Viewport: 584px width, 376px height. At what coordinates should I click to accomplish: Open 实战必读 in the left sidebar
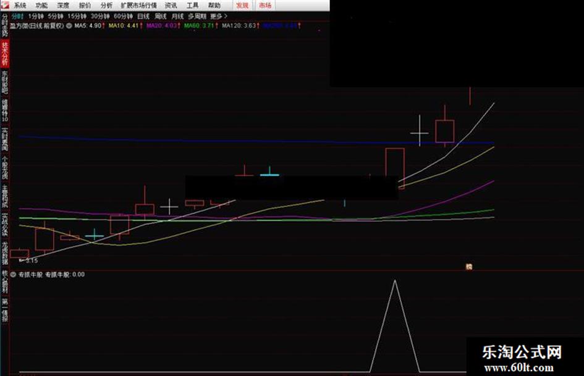(x=5, y=225)
